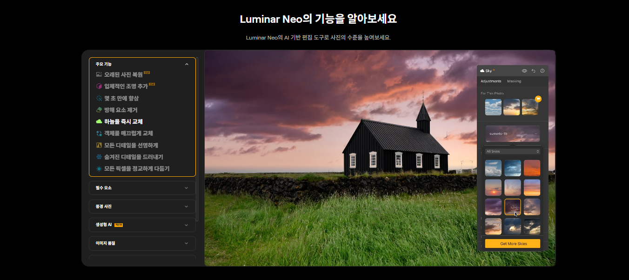The height and width of the screenshot is (280, 629).
Task: Collapse the 주요 기능 section
Action: (142, 64)
